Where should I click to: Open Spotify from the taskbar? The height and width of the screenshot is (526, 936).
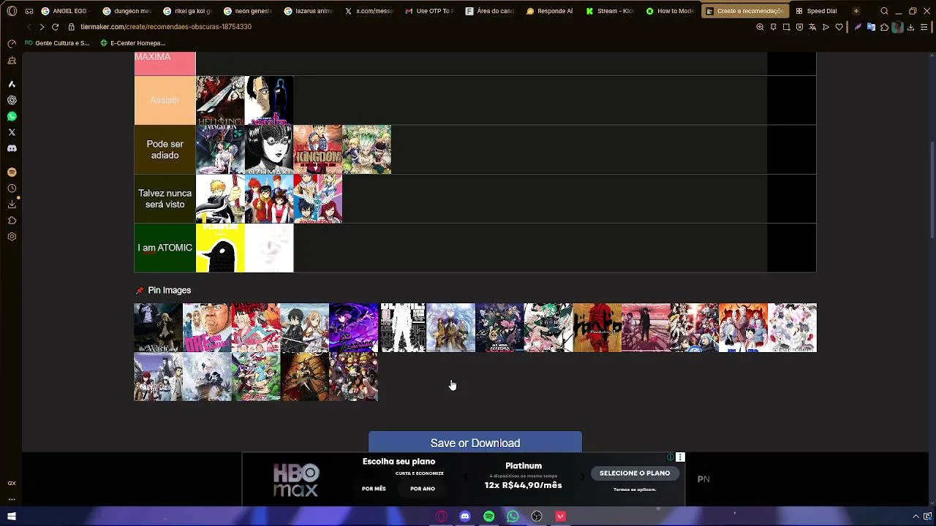pos(488,517)
